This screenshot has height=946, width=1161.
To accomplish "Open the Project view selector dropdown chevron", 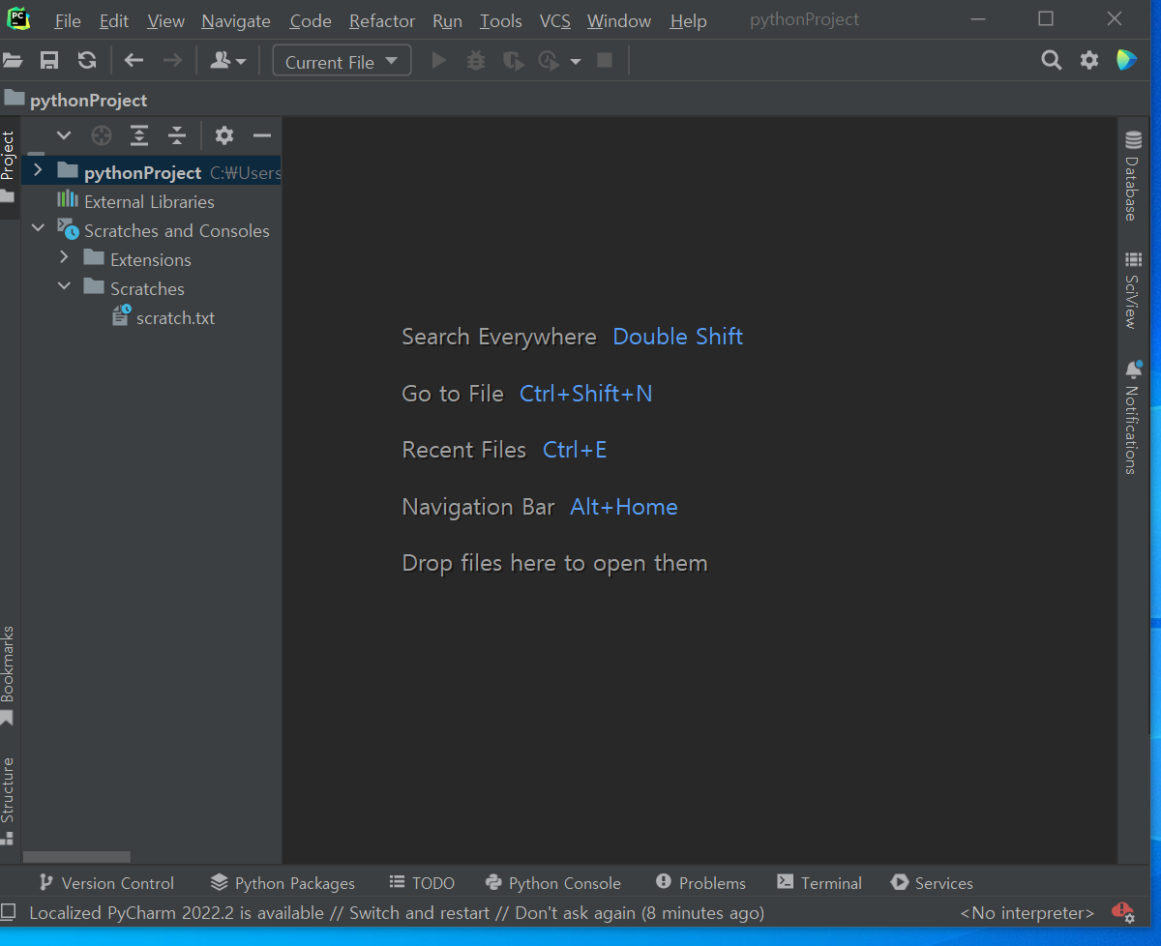I will pos(64,135).
